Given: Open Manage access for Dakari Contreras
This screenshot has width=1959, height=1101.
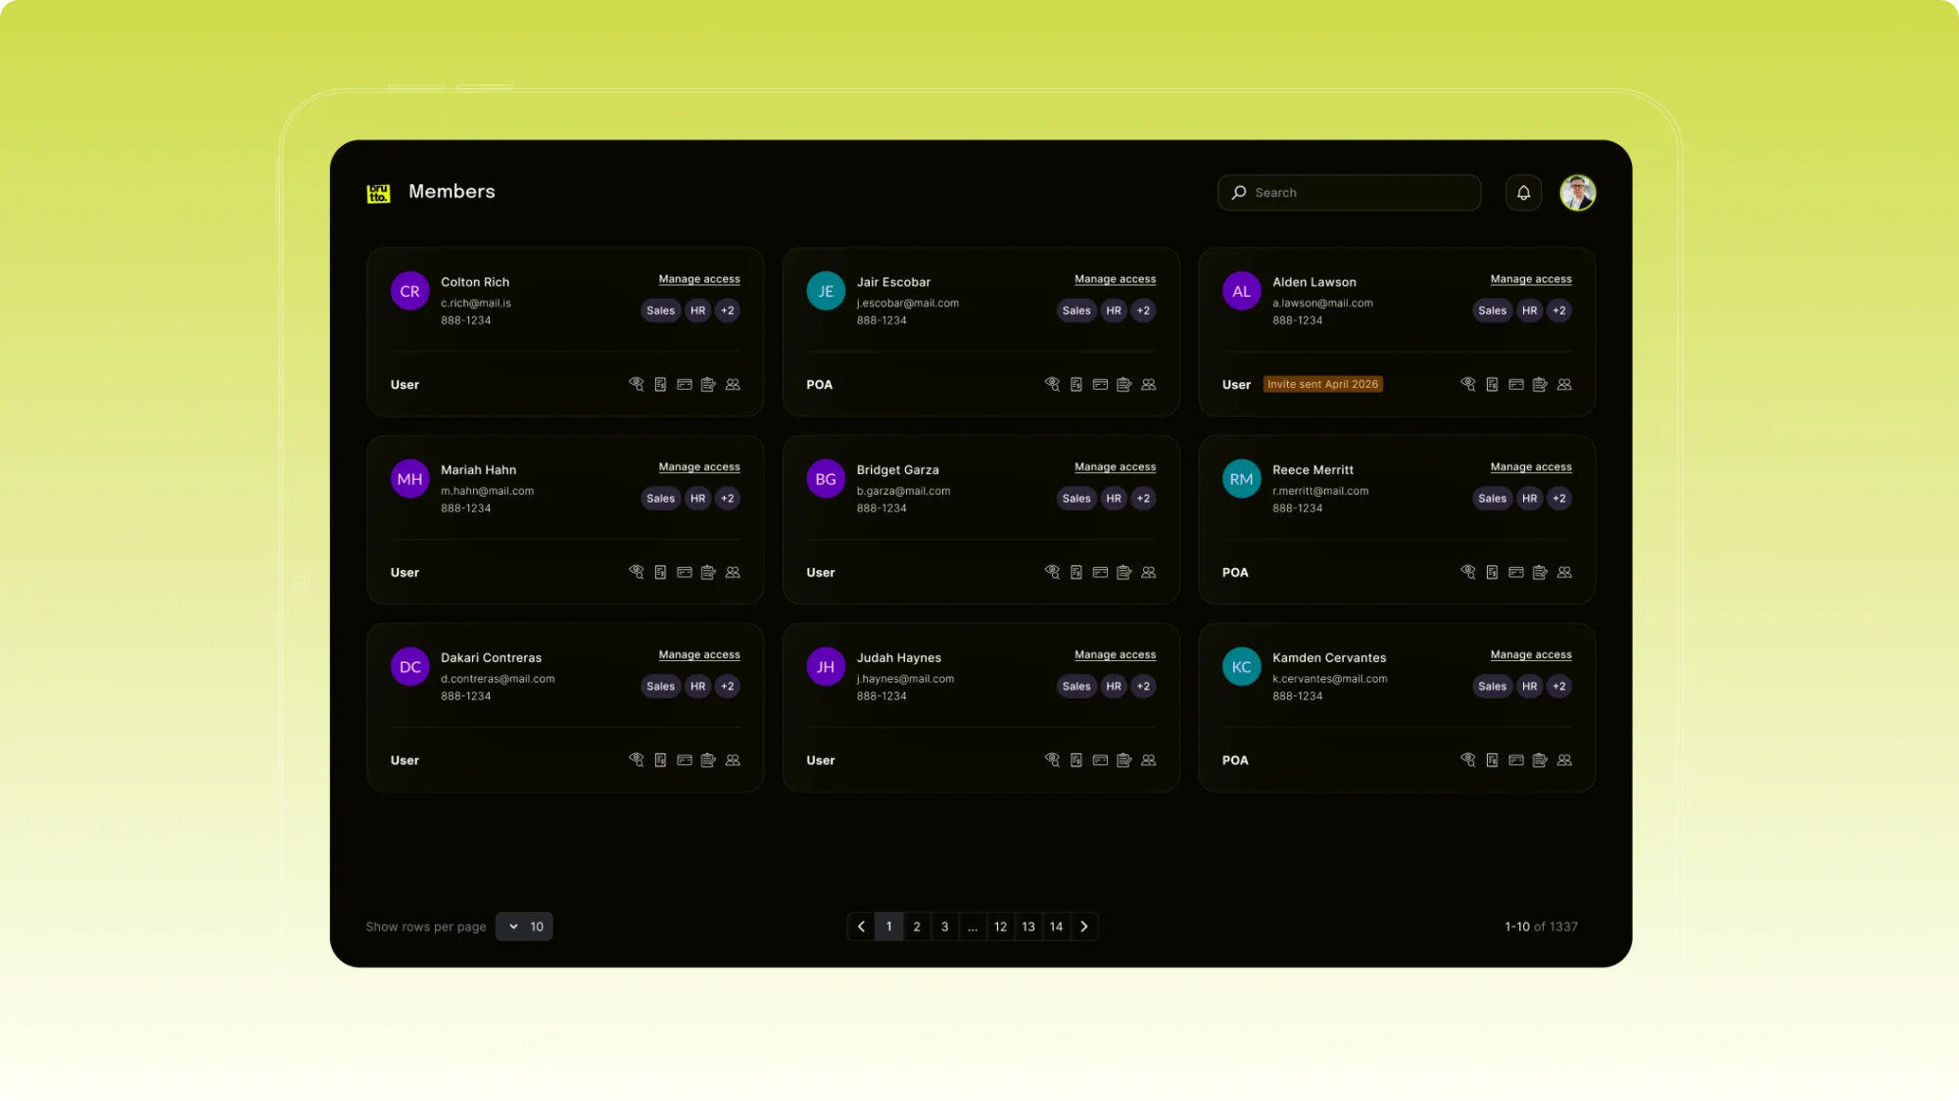Looking at the screenshot, I should coord(699,655).
